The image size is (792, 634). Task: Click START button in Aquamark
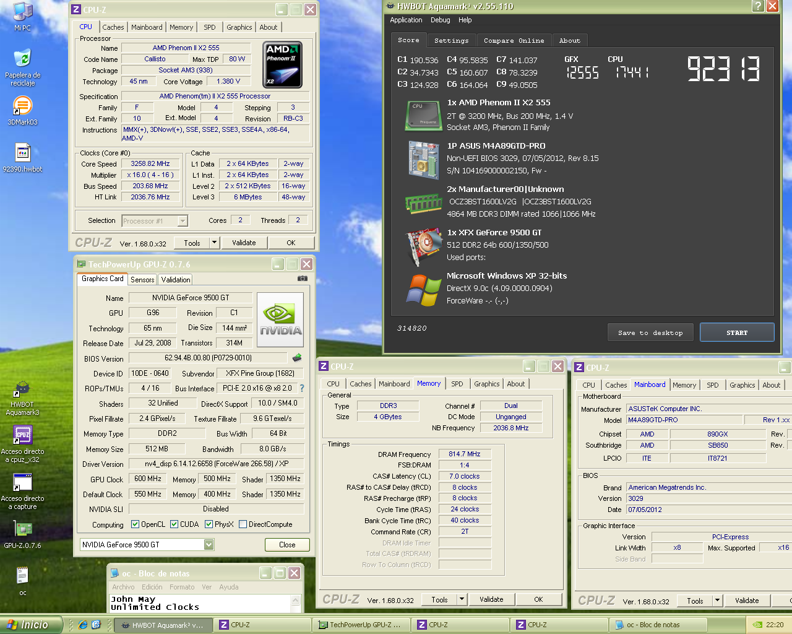coord(737,332)
